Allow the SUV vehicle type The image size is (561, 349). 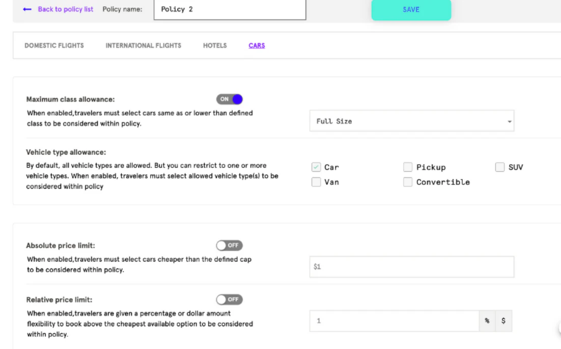point(499,167)
